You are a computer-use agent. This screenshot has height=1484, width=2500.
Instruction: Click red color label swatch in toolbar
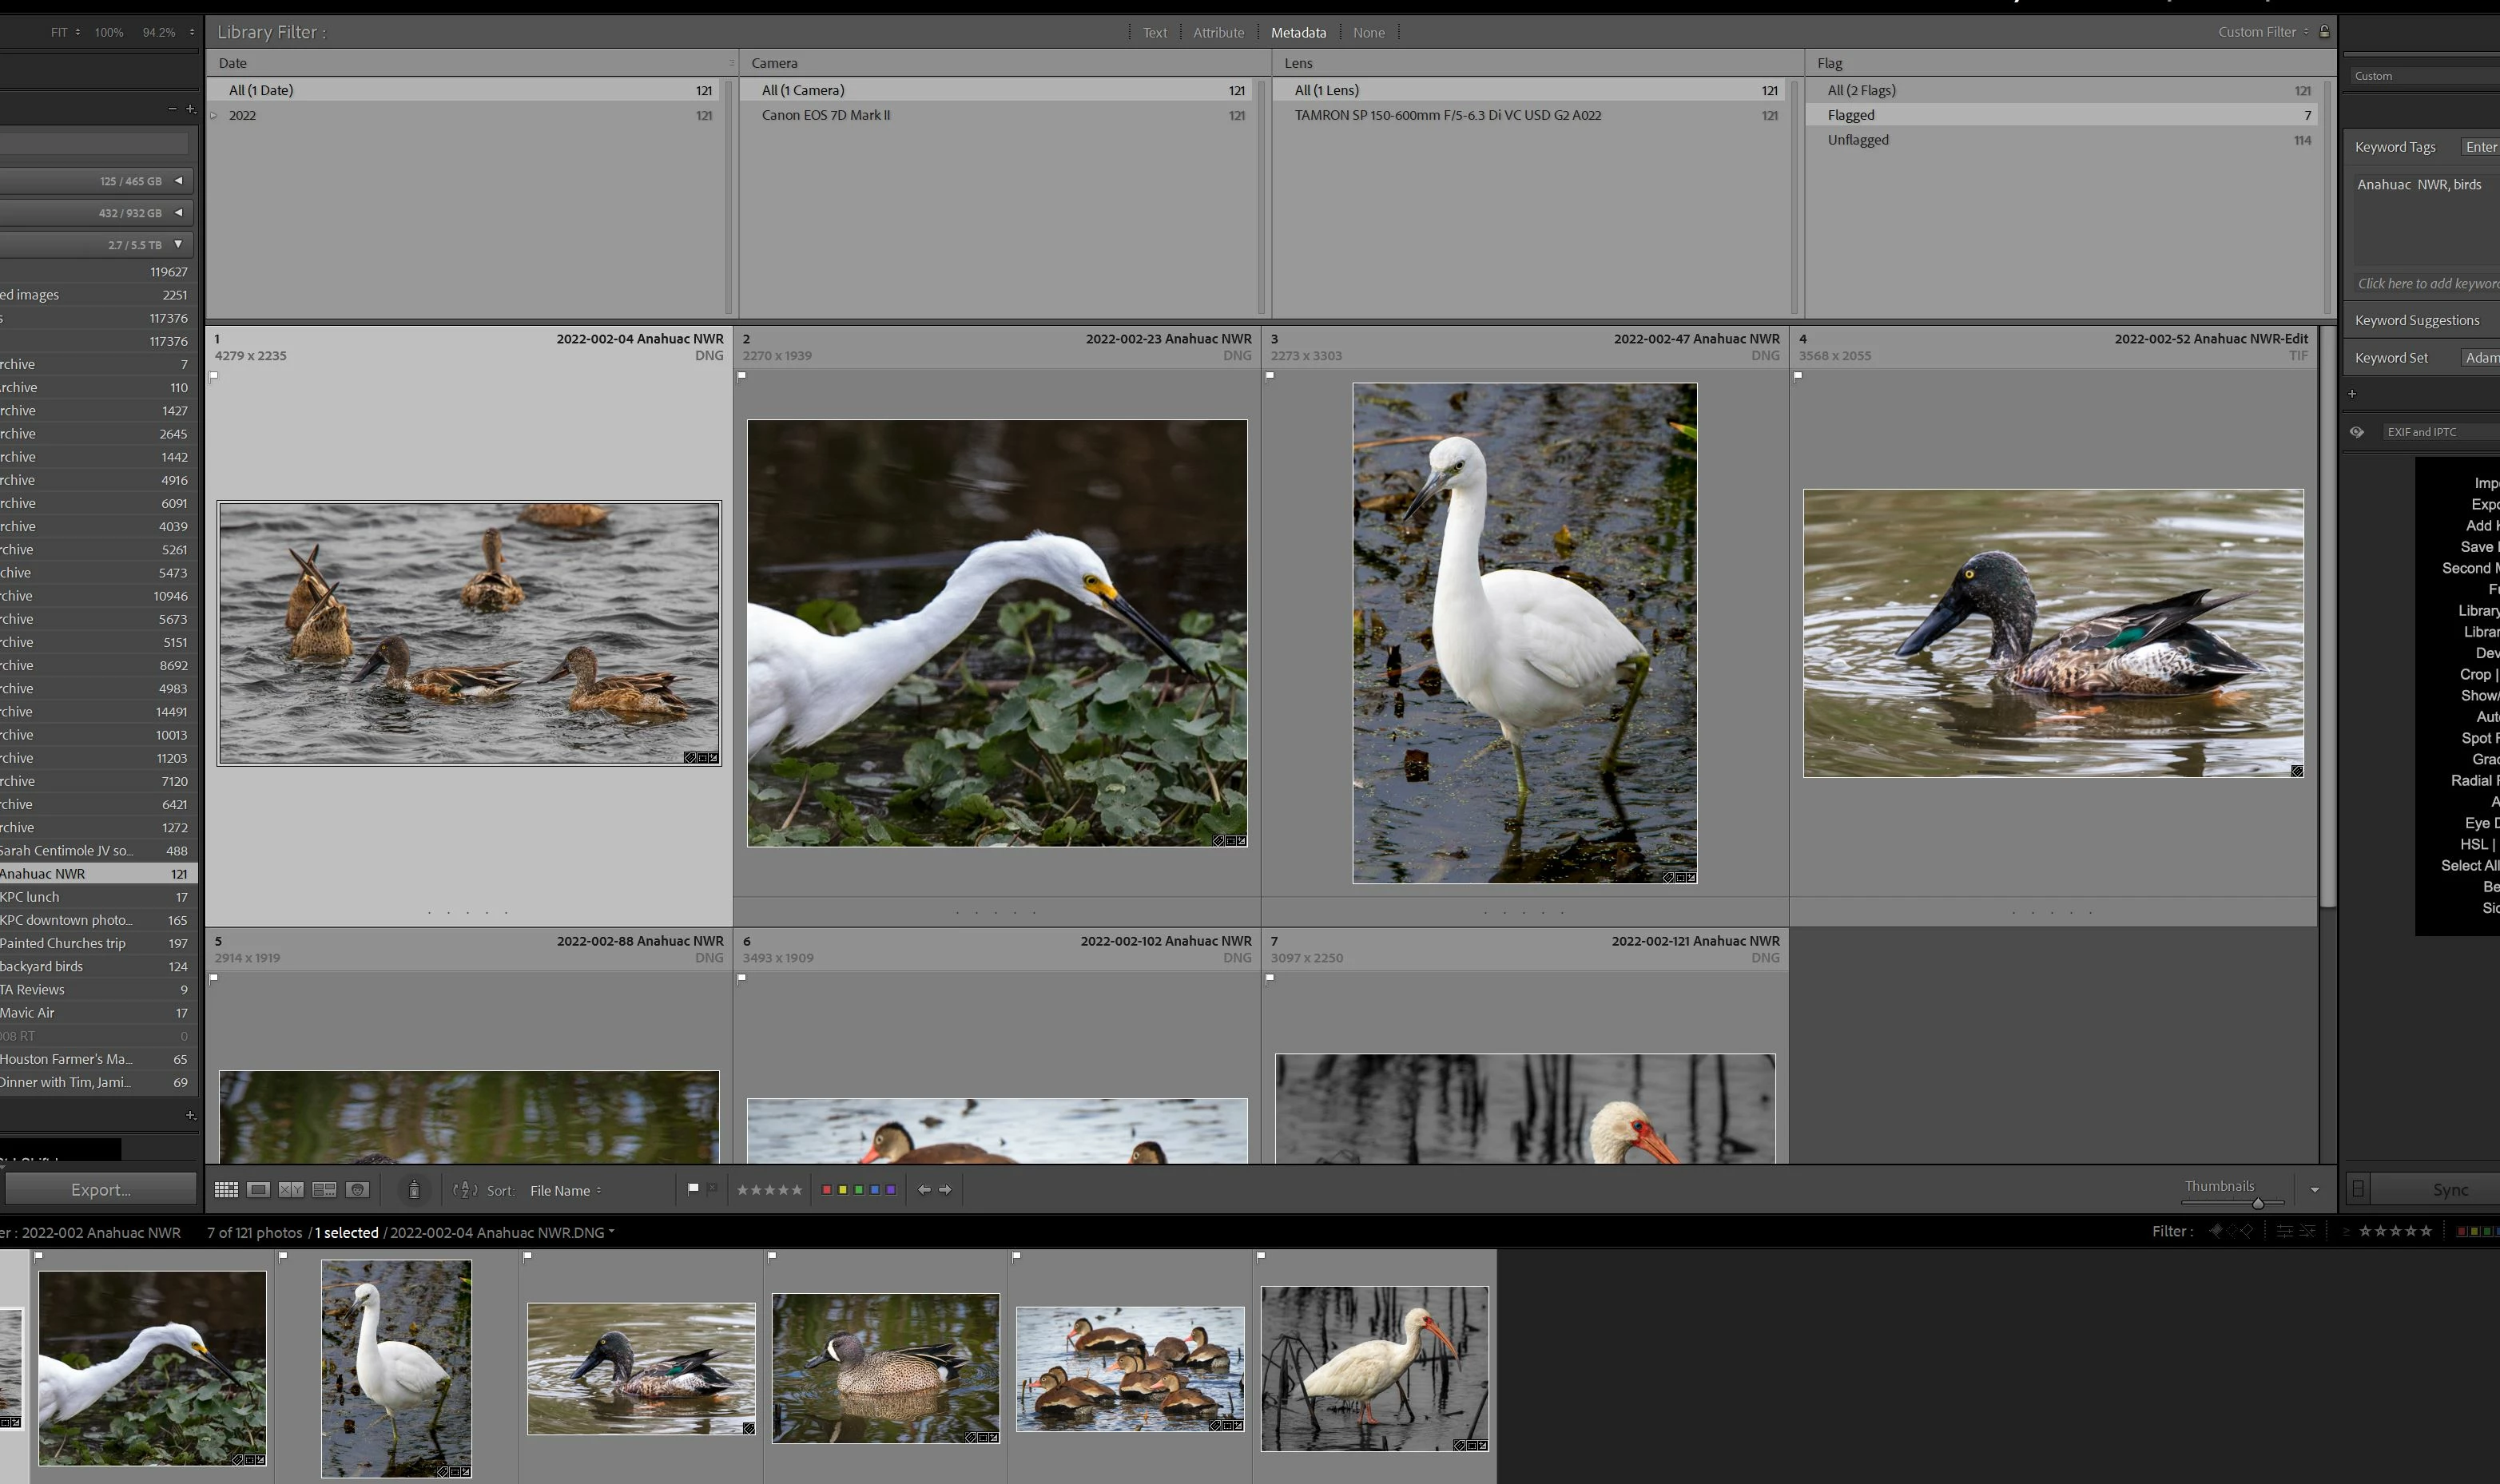tap(826, 1190)
